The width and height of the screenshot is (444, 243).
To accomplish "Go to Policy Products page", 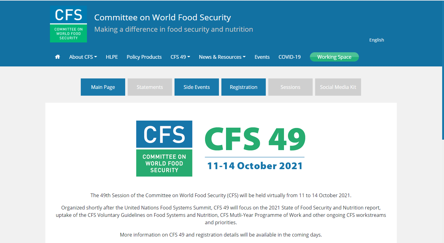I will (144, 57).
